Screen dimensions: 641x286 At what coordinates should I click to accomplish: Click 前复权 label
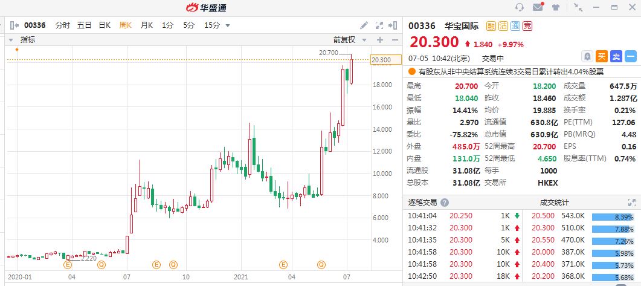click(x=344, y=40)
